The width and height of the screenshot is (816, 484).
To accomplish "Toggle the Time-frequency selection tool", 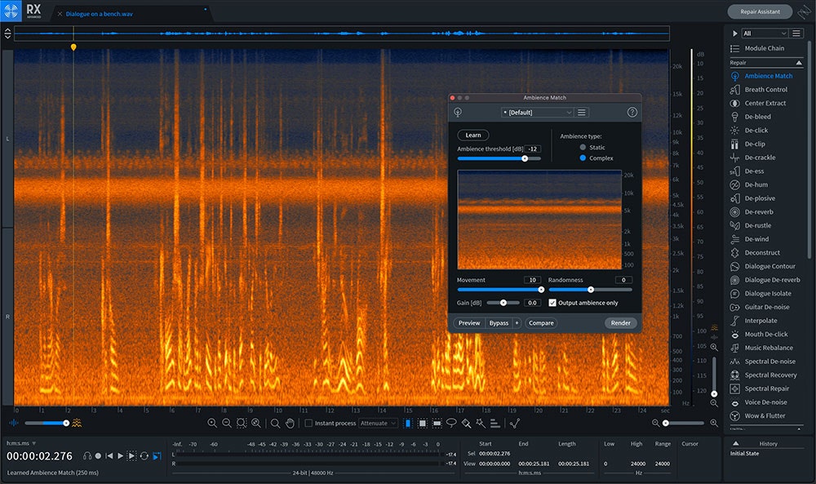I will [x=423, y=423].
